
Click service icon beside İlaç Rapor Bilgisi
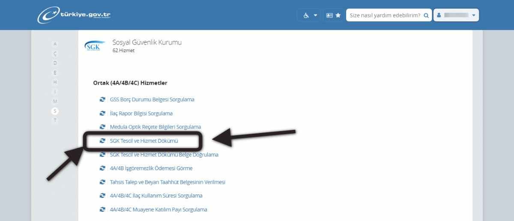point(102,113)
